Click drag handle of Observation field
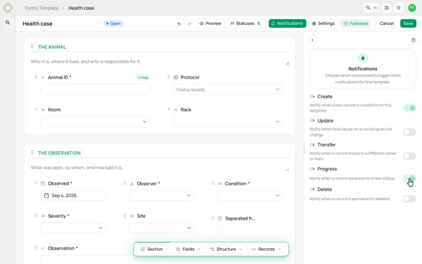422x264 pixels. click(36, 248)
